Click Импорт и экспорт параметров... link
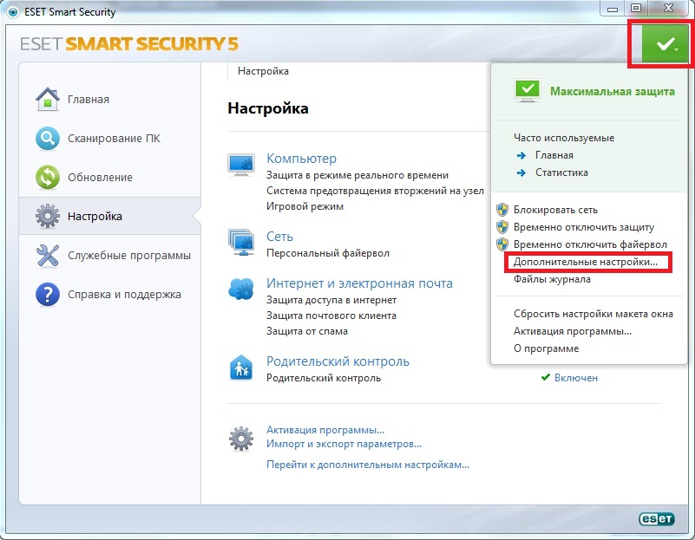Viewport: 695px width, 540px height. [344, 444]
